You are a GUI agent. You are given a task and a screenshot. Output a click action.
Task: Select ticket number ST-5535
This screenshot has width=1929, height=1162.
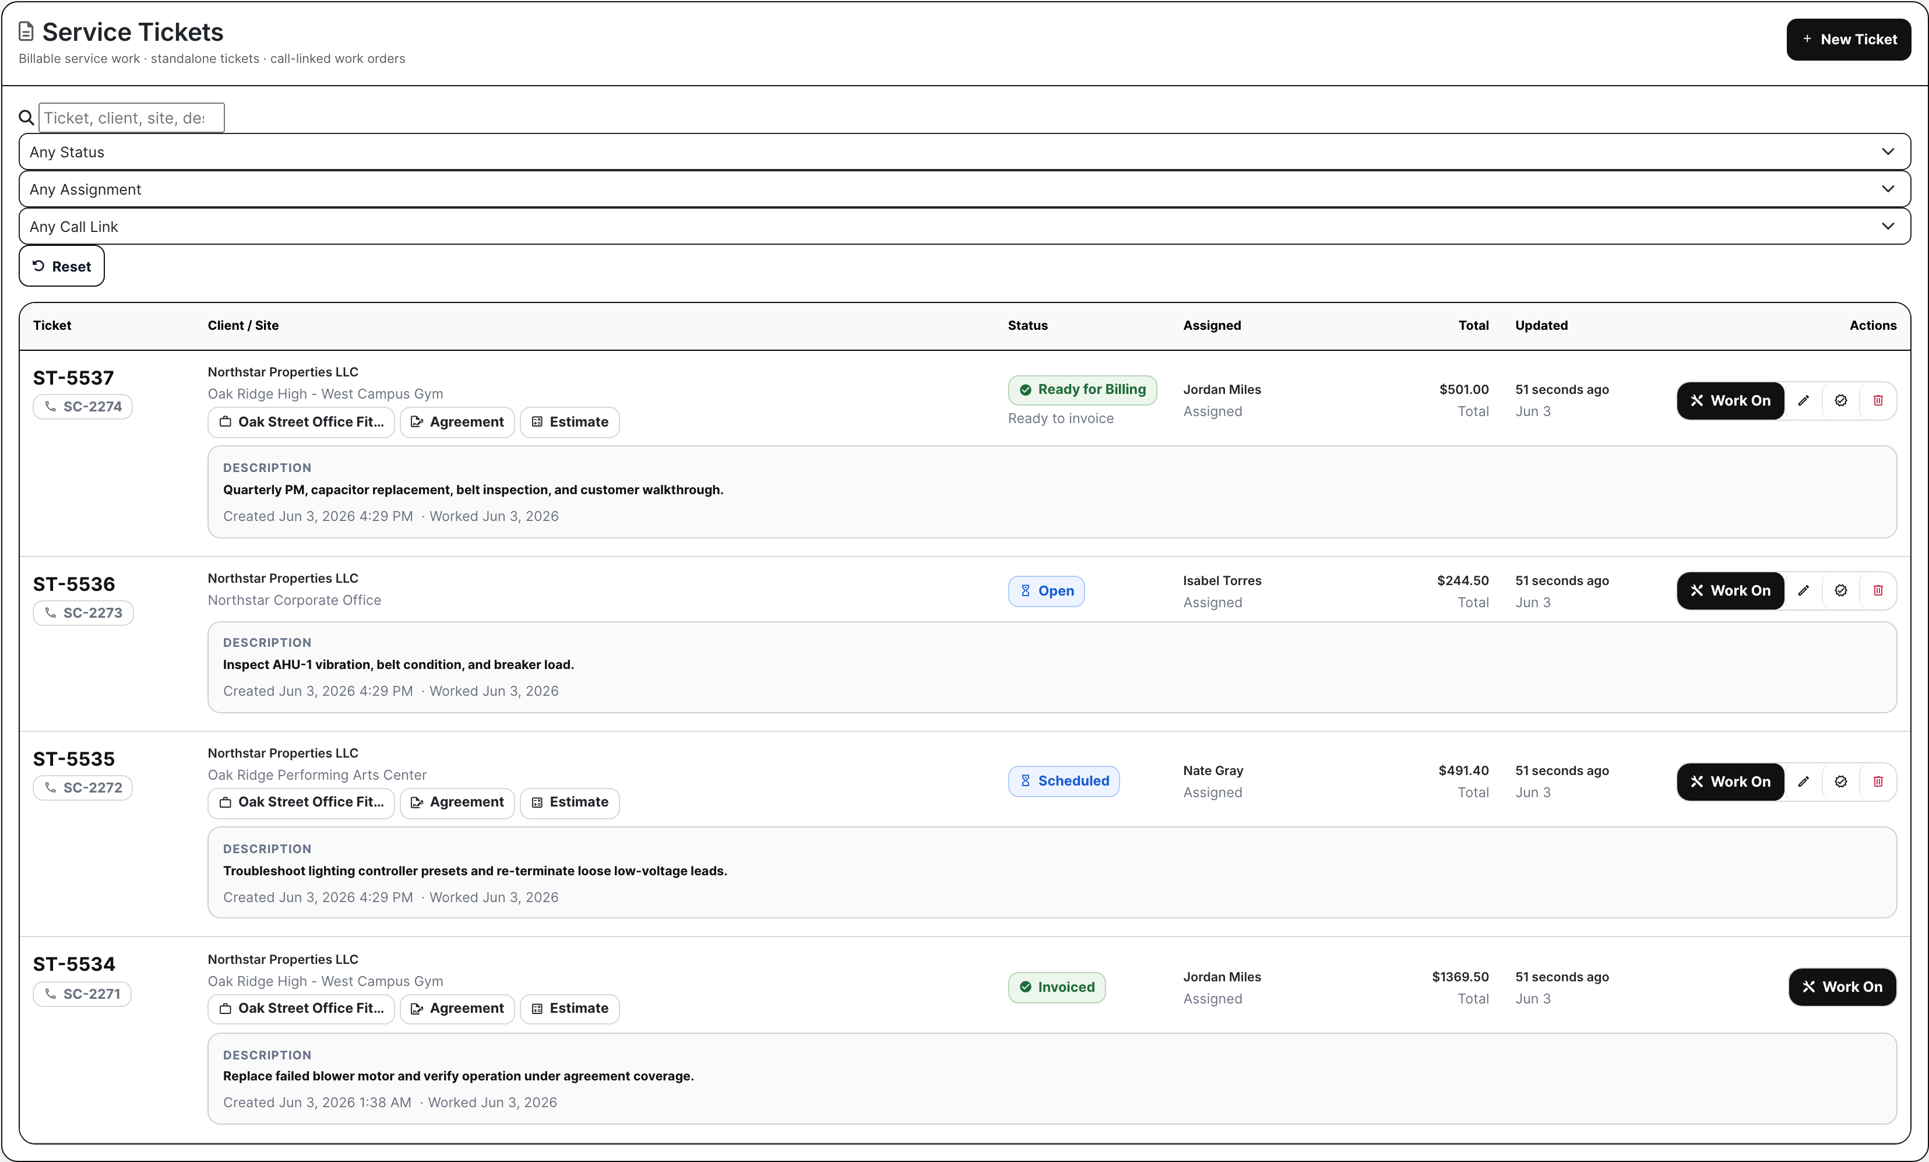(x=73, y=759)
